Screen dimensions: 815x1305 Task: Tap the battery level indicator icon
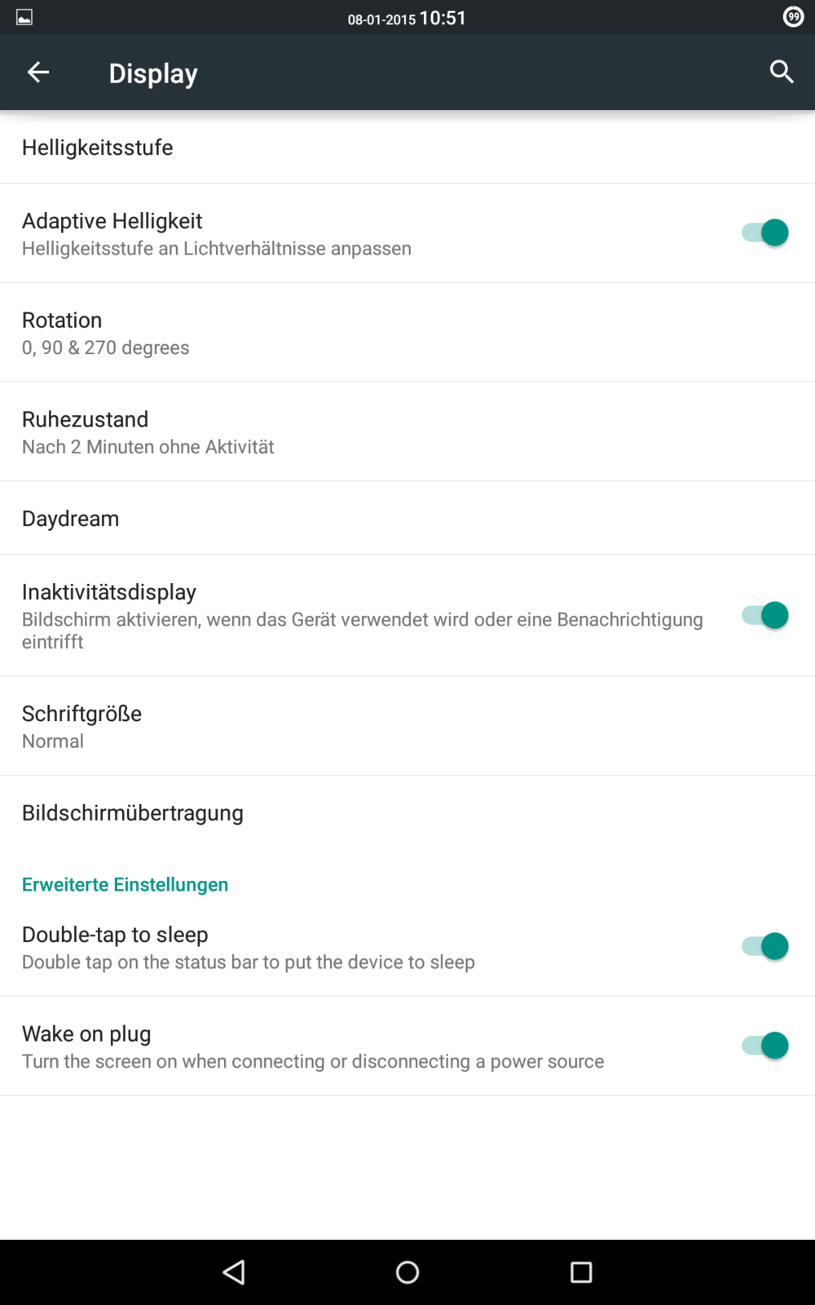[x=793, y=17]
